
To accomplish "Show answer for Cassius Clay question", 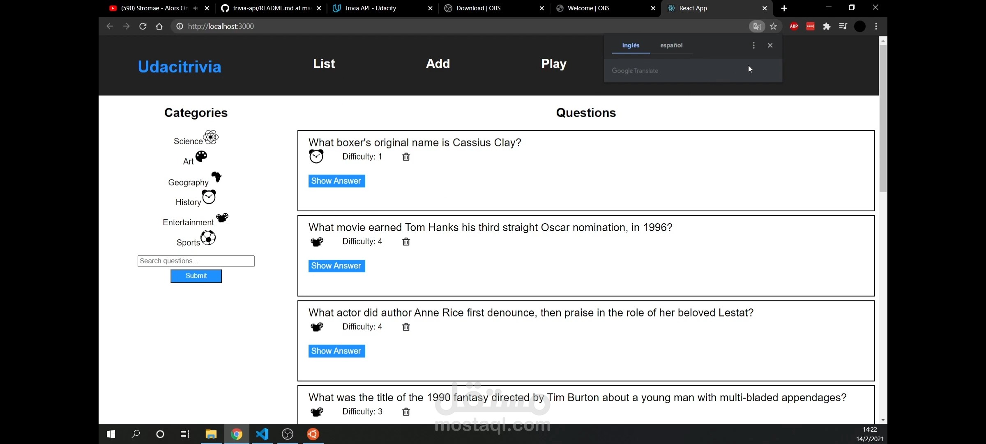I will pos(336,181).
